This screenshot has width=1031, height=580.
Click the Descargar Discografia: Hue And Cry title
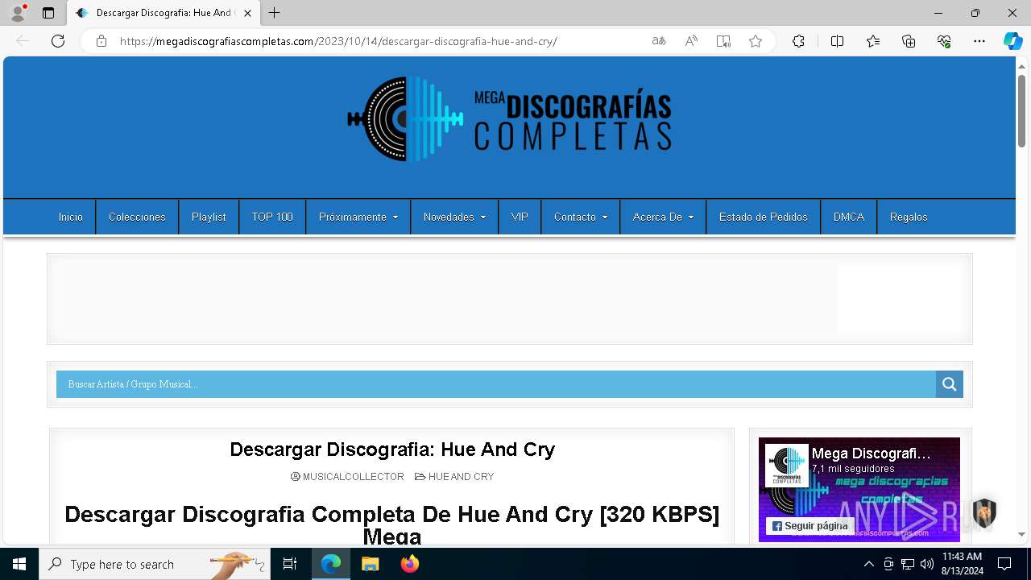coord(392,449)
